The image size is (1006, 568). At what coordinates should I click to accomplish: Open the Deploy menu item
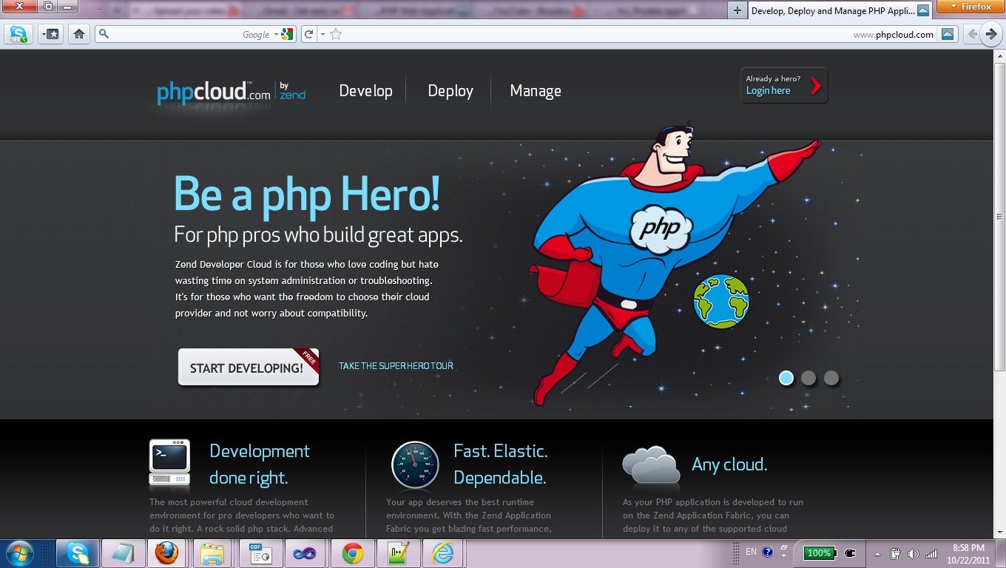tap(450, 91)
